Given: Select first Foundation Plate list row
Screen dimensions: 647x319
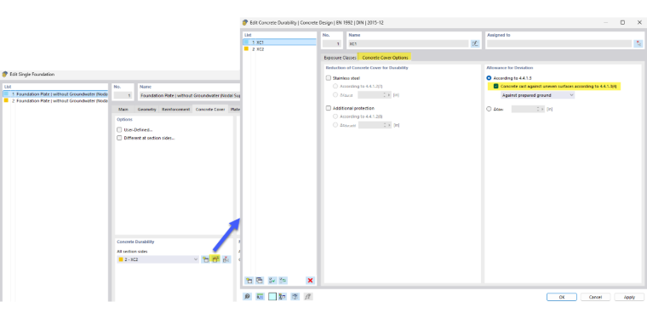Looking at the screenshot, I should [x=55, y=94].
